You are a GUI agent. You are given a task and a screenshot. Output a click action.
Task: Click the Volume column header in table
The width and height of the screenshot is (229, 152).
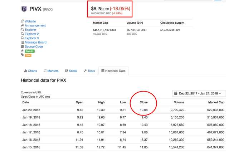tap(179, 102)
